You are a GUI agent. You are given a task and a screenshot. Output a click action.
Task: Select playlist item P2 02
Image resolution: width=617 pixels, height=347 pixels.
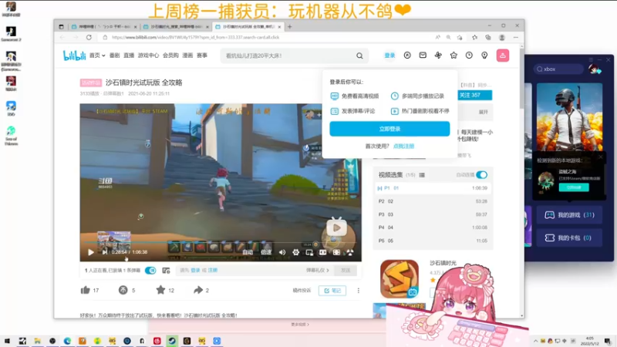pos(433,201)
